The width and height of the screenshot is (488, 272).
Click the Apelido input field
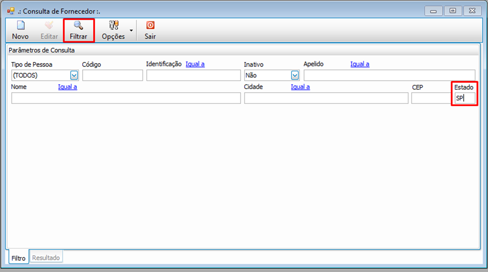389,76
